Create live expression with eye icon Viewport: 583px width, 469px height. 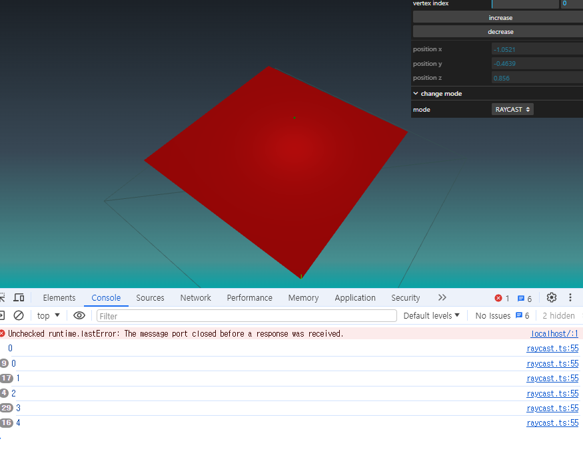click(x=79, y=315)
